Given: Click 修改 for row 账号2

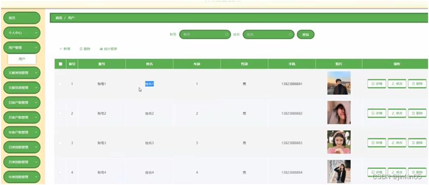Looking at the screenshot, I should coord(397,113).
